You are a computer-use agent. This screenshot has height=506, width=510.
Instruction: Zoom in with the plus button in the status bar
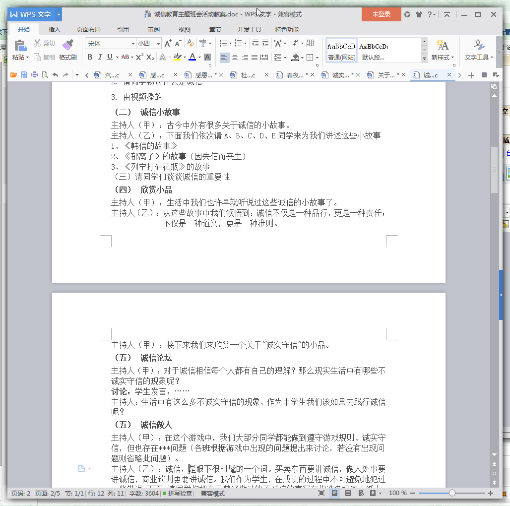[491, 493]
